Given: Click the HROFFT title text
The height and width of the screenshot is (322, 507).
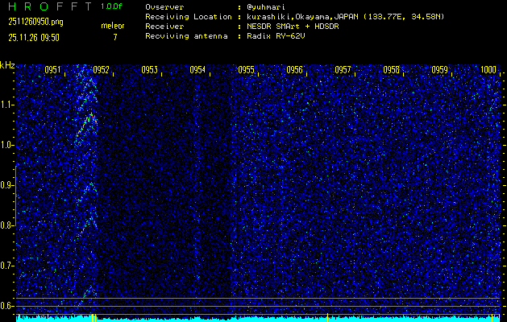Looking at the screenshot, I should pyautogui.click(x=50, y=6).
